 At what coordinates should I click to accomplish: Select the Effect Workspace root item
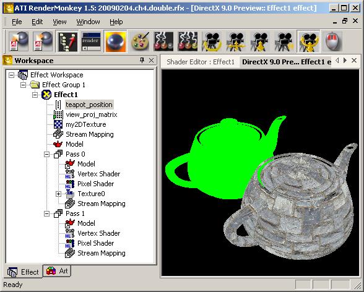[57, 75]
